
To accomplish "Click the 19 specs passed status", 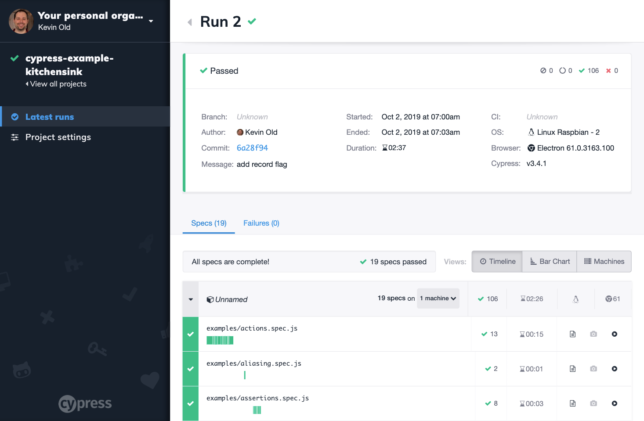I will 393,262.
